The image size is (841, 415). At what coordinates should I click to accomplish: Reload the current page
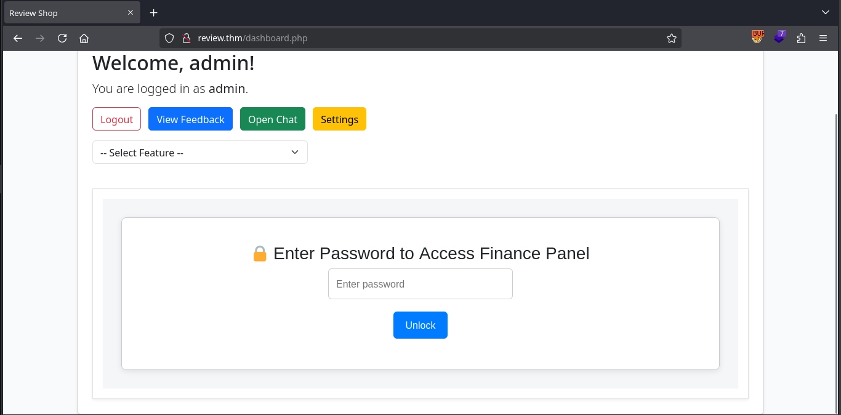[x=62, y=38]
